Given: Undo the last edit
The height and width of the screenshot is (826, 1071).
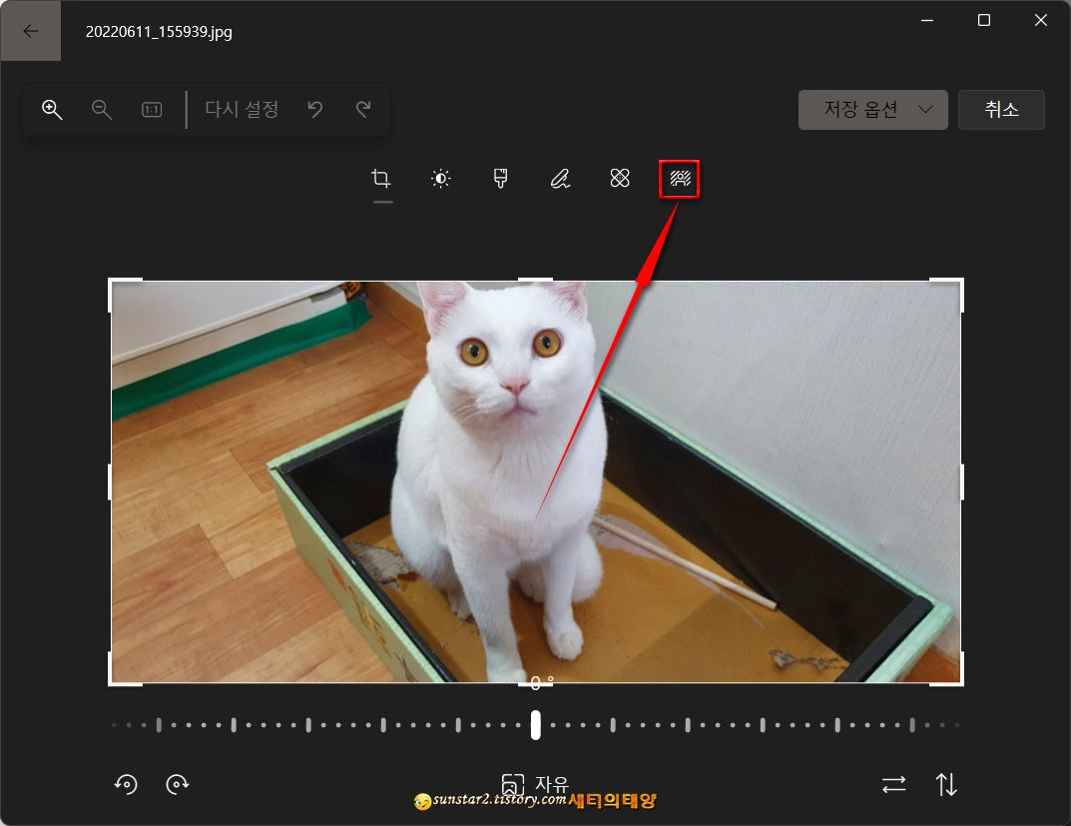Looking at the screenshot, I should tap(315, 109).
